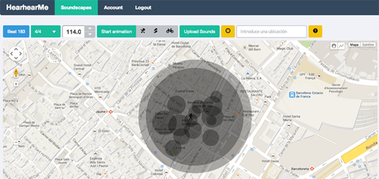Image resolution: width=379 pixels, height=179 pixels.
Task: Click the map zoom slider track
Action: pos(16,113)
